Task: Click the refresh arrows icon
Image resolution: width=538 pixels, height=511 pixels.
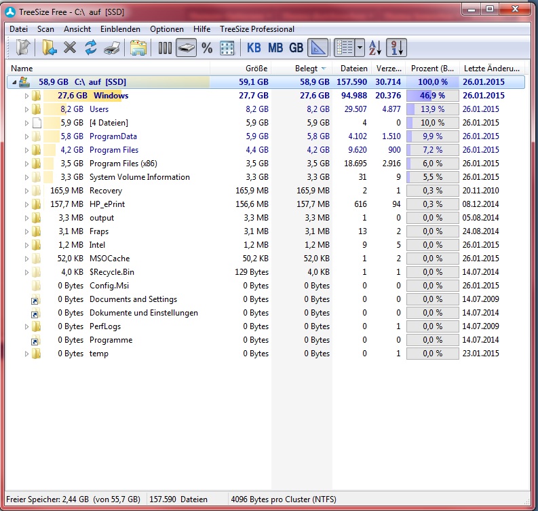Action: tap(91, 48)
